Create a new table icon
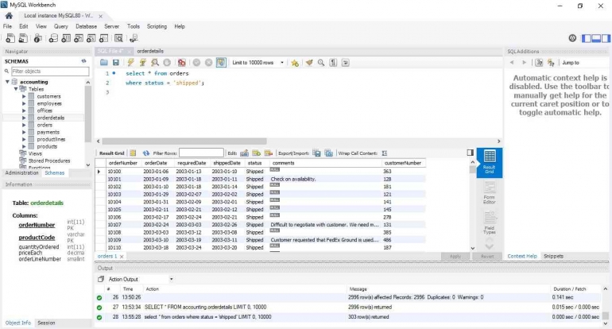The height and width of the screenshot is (329, 612). coord(66,38)
